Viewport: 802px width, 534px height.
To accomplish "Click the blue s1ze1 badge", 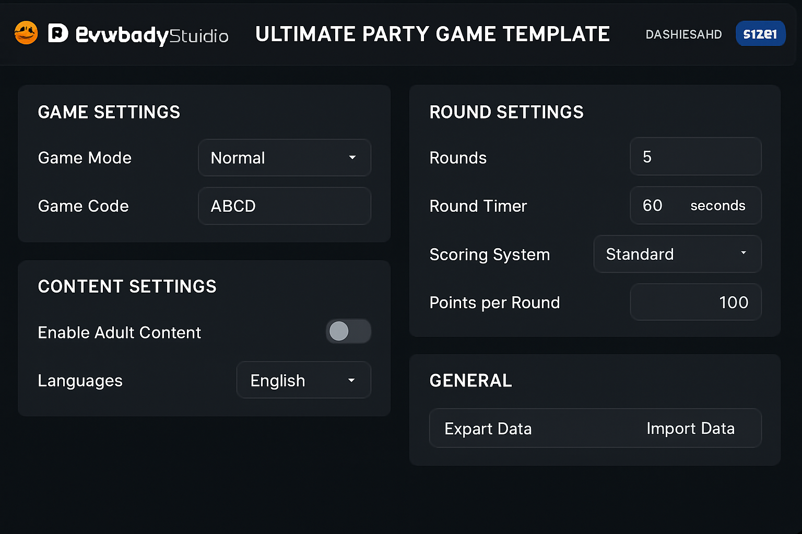I will coord(760,34).
